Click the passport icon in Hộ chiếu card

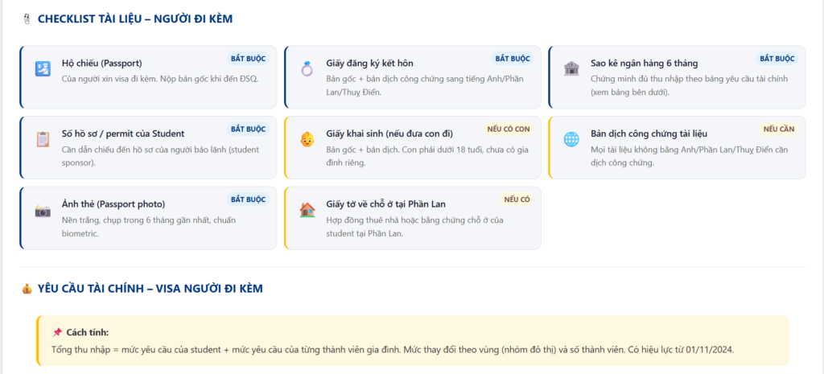point(43,69)
